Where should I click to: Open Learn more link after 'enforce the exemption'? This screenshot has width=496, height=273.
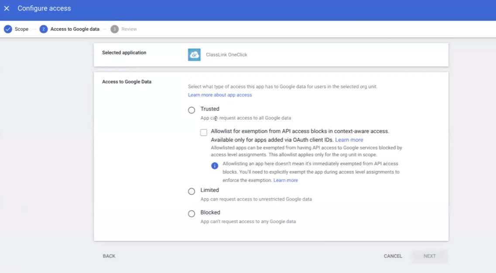pos(285,181)
